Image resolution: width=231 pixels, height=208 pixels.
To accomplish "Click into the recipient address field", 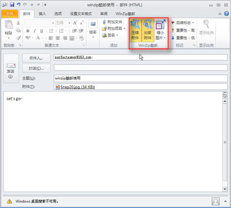I will pyautogui.click(x=141, y=57).
